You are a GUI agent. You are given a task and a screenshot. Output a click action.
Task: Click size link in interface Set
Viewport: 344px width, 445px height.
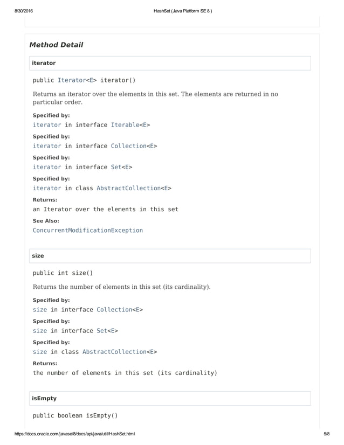click(x=40, y=331)
